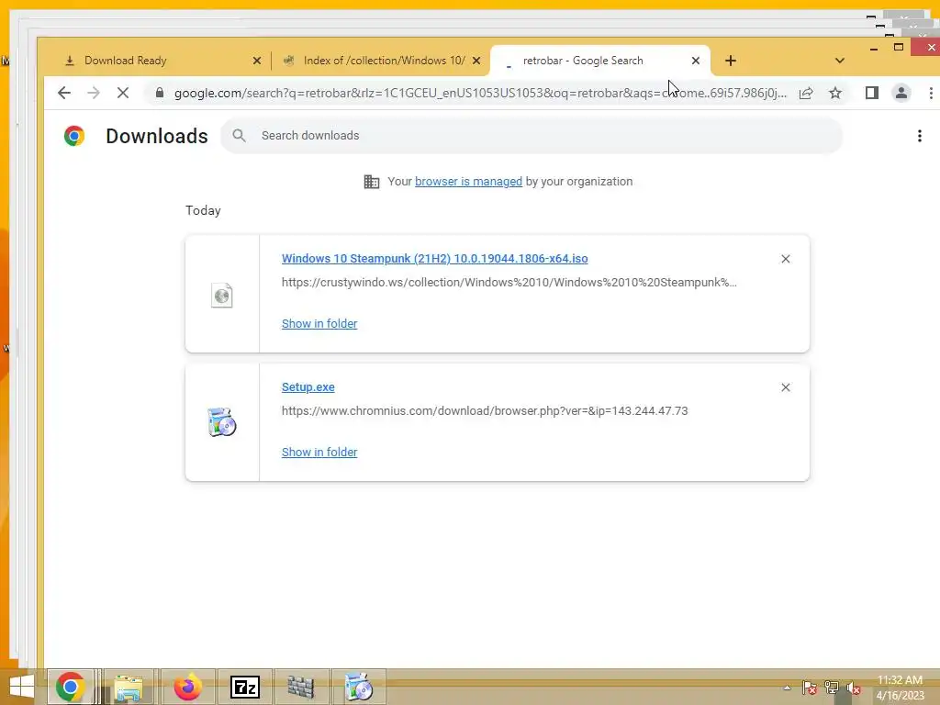Click the chromnius.com download URL text
The width and height of the screenshot is (940, 705).
pyautogui.click(x=485, y=411)
